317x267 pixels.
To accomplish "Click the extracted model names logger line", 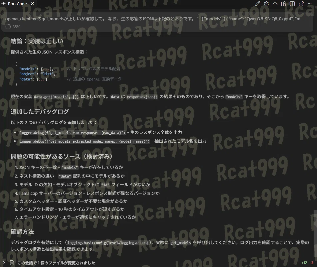I will pos(85,141).
